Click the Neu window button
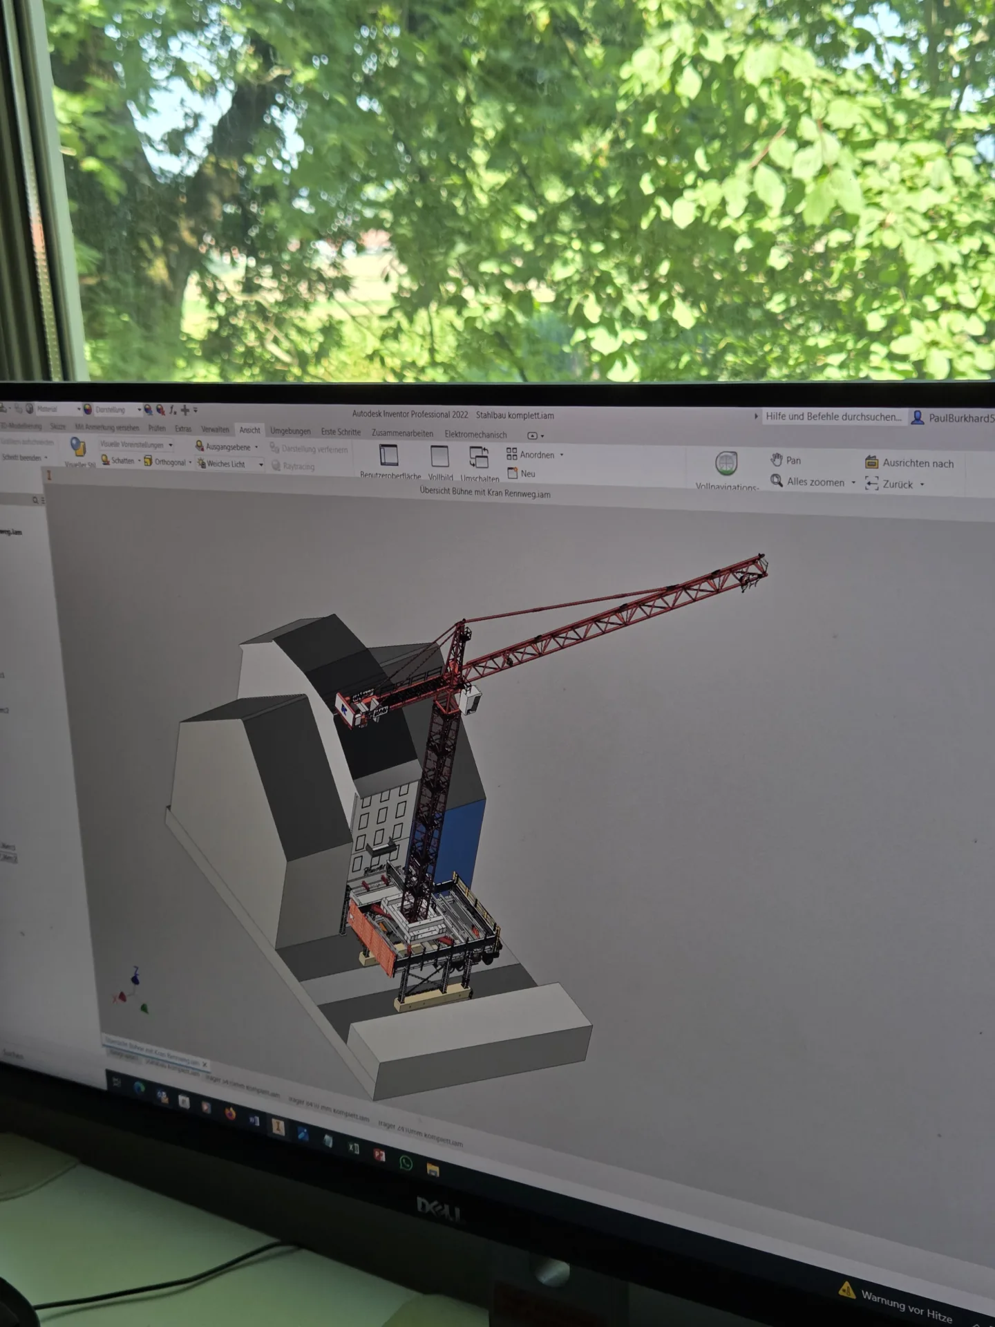Screen dimensions: 995x1327 pos(522,473)
